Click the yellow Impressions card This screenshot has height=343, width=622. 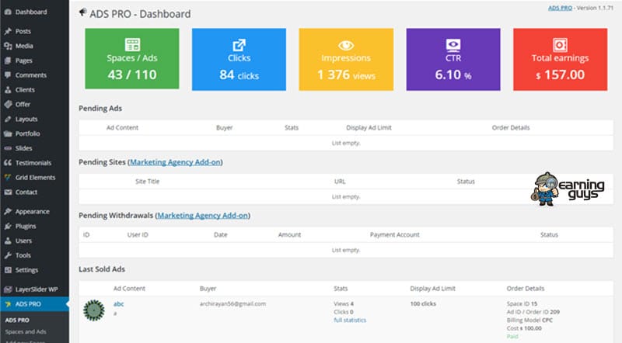point(346,59)
